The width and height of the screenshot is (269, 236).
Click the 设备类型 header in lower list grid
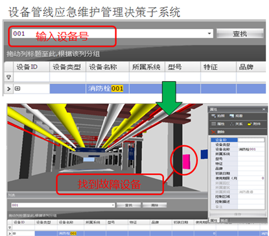(46, 222)
